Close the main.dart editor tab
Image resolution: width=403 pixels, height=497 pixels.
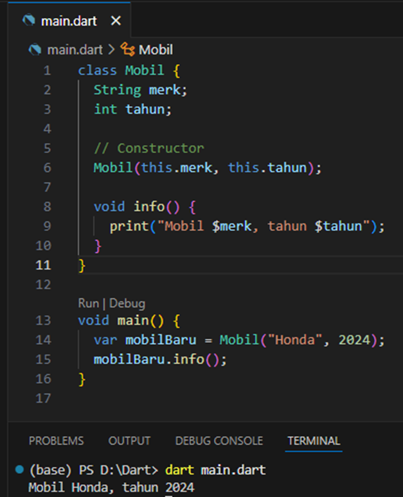(x=116, y=21)
